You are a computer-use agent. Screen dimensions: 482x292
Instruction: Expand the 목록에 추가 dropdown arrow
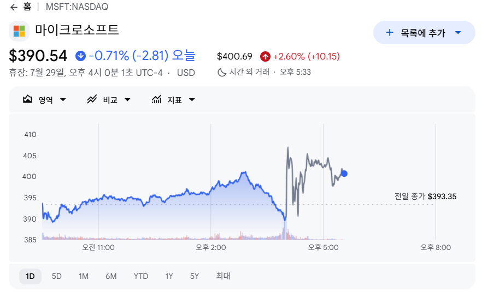click(458, 33)
